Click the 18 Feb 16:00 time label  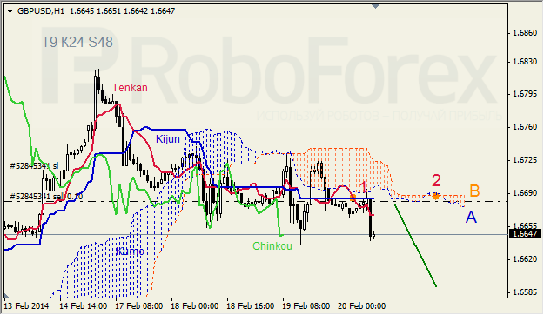click(x=250, y=306)
